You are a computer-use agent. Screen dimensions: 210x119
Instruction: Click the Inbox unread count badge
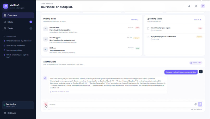point(31,22)
